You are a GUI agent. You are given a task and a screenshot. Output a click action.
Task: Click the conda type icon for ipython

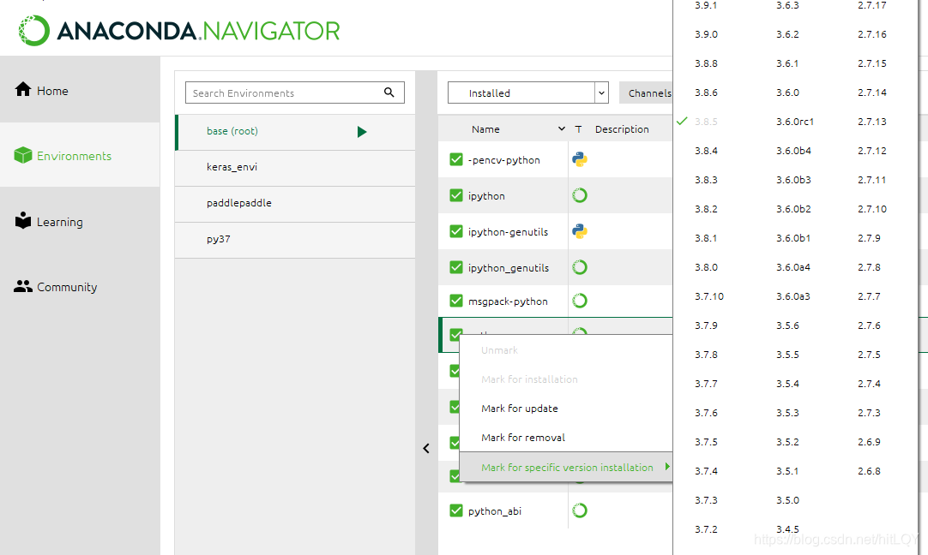[x=580, y=195]
